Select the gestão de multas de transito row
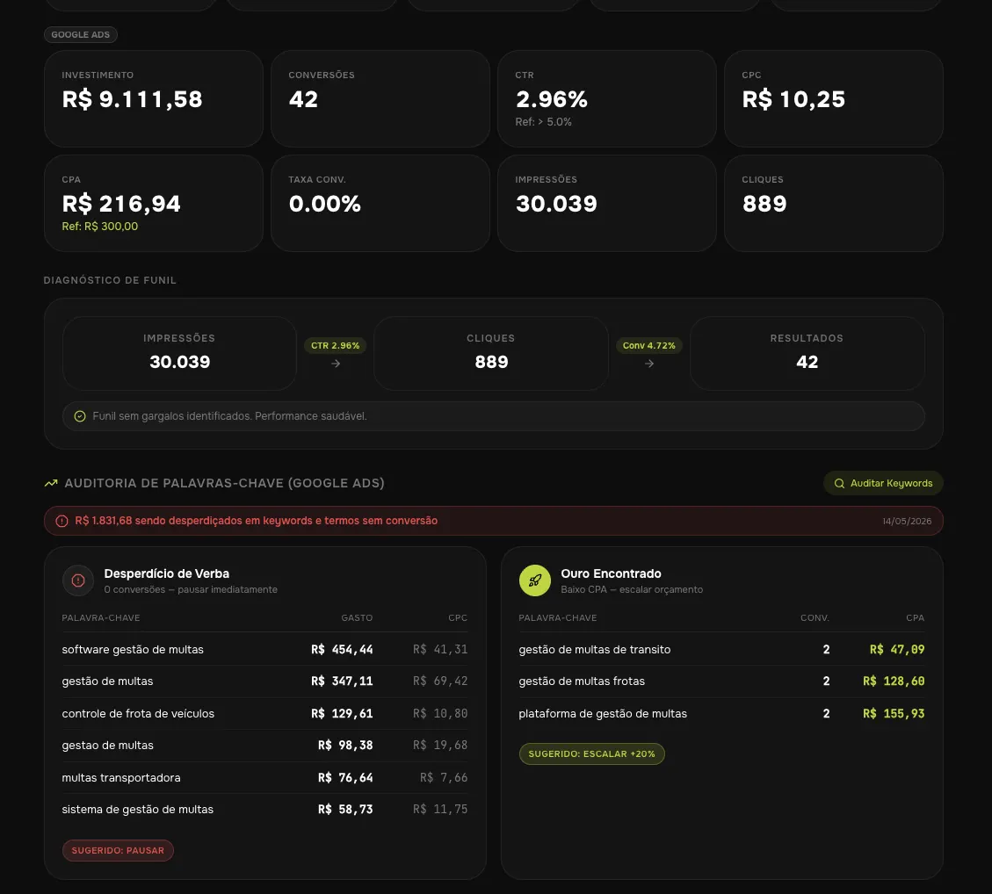Viewport: 992px width, 894px height. coord(721,649)
